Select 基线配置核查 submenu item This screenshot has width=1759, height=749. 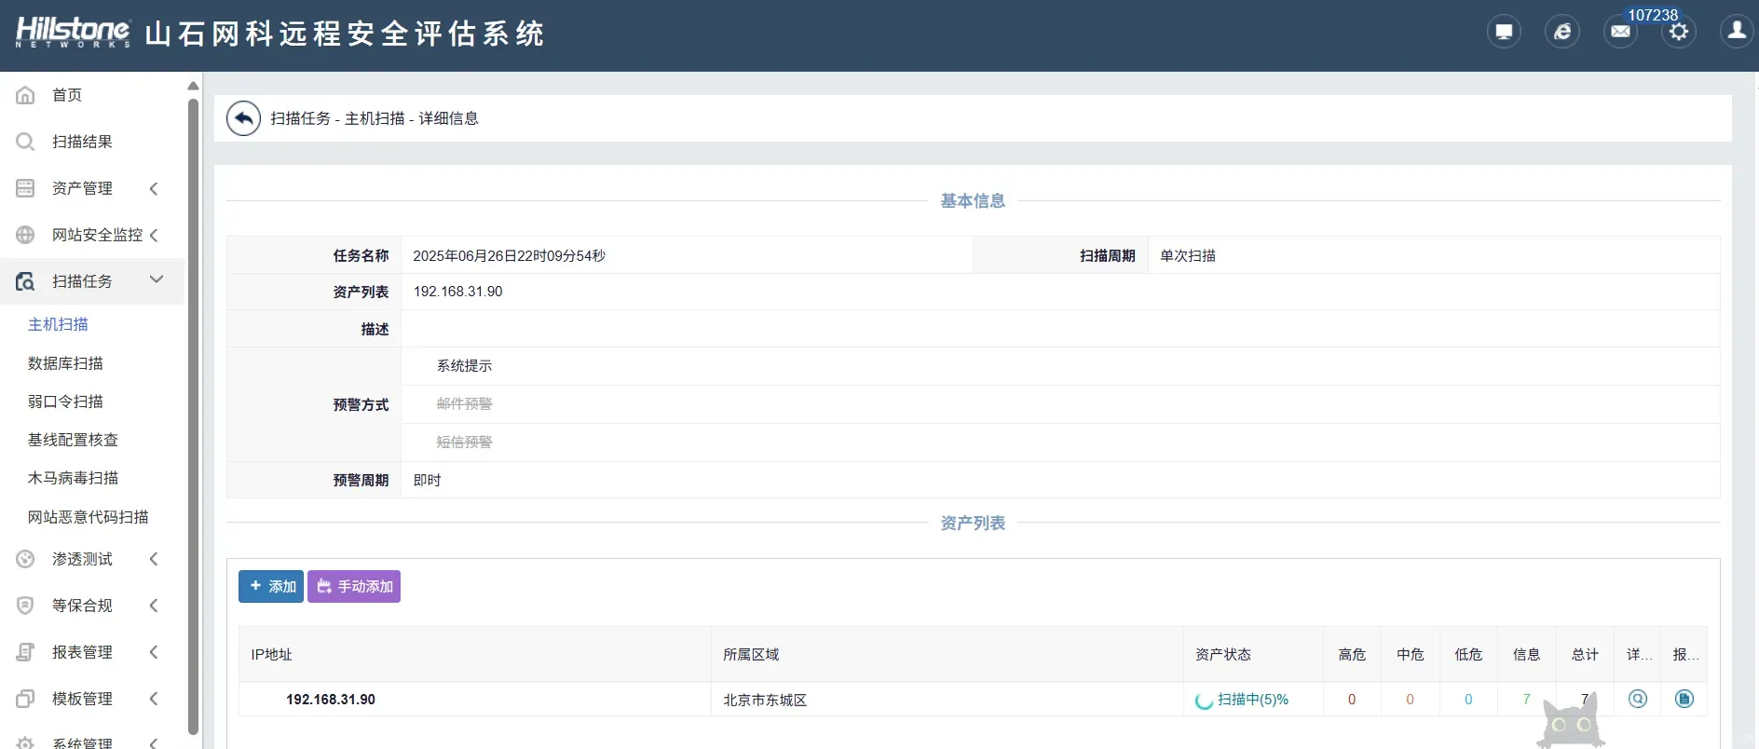pyautogui.click(x=73, y=440)
